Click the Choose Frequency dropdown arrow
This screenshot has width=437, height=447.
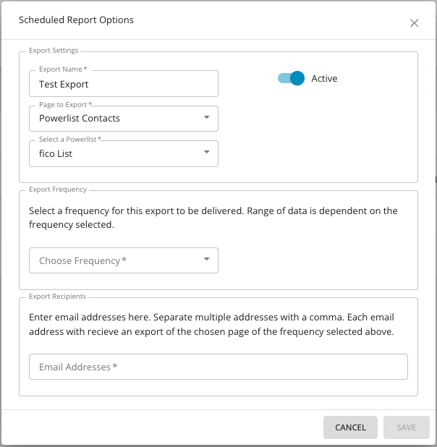coord(206,259)
